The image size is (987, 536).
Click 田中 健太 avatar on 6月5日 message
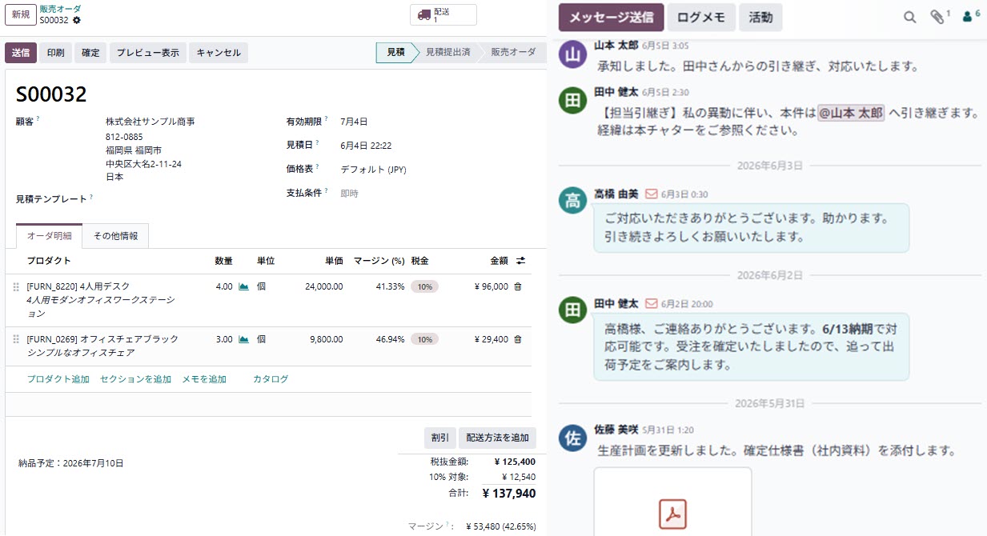click(572, 100)
